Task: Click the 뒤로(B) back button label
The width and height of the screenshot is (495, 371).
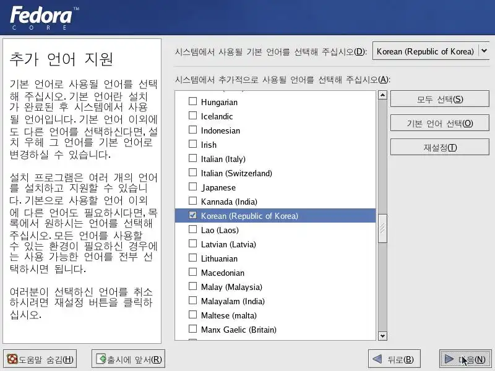Action: [400, 359]
